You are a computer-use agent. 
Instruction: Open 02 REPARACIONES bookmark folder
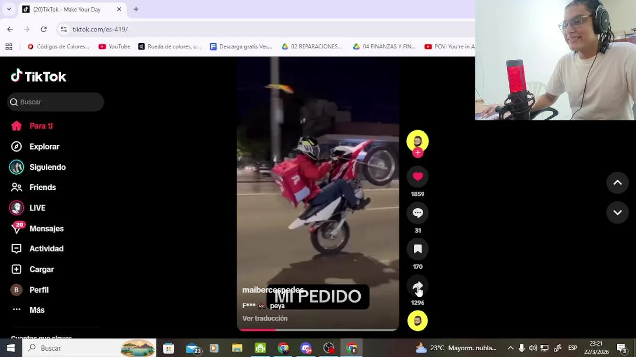click(x=312, y=46)
